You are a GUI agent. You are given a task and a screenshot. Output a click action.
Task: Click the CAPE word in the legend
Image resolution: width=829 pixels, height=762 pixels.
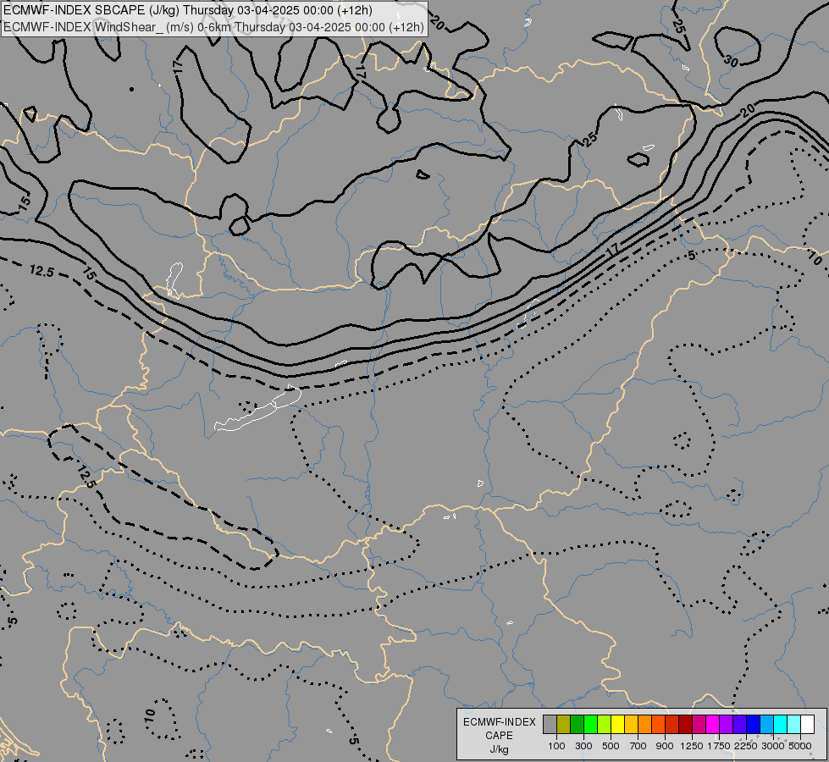point(499,736)
